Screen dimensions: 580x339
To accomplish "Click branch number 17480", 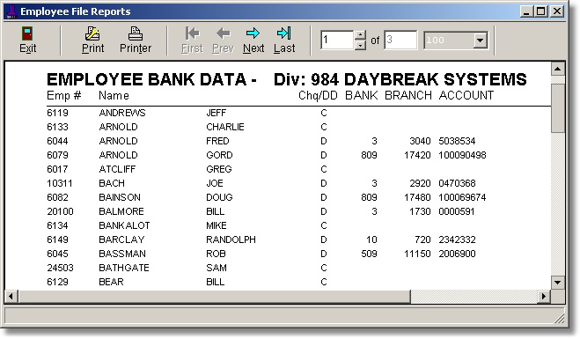I will [417, 197].
